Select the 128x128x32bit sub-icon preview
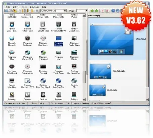The height and width of the screenshot is (138, 153). (100, 71)
